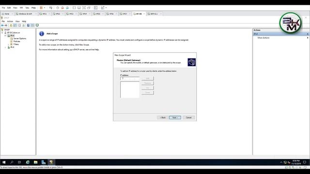Click the Show/Hide action pane icon
The image size is (310, 174).
pos(32,25)
